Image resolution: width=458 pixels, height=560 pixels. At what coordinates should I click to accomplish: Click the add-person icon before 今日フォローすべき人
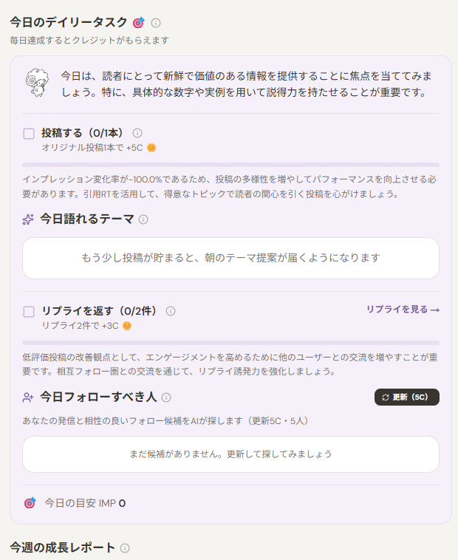28,397
